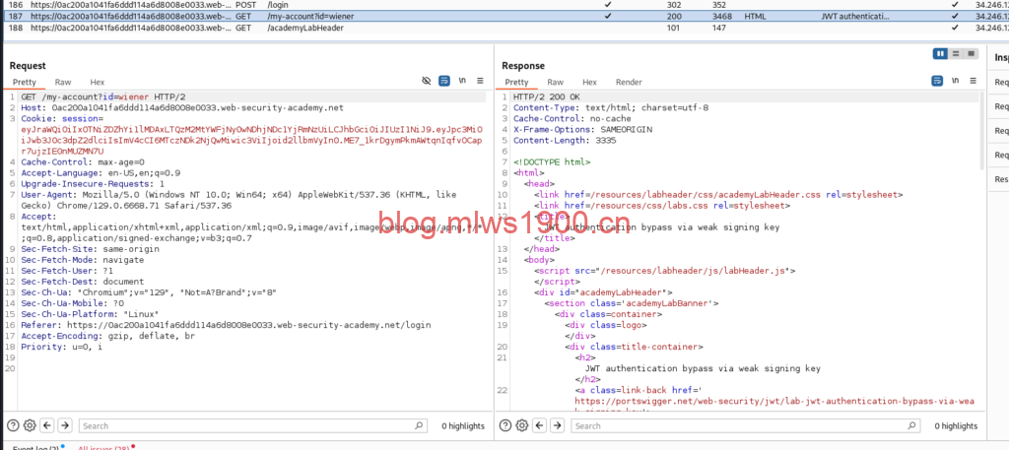Select side-by-side split layout icon

tap(941, 54)
